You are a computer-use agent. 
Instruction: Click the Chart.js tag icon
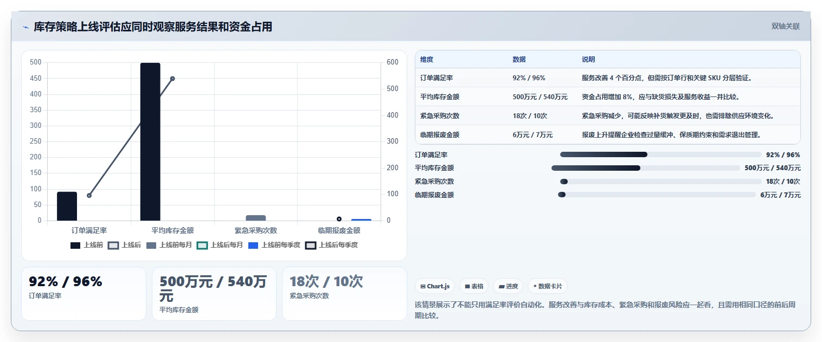tap(423, 286)
